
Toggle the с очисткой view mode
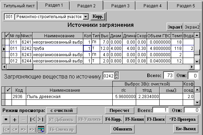tap(62, 111)
